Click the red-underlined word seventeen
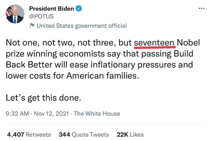210x141 pixels. (x=154, y=43)
